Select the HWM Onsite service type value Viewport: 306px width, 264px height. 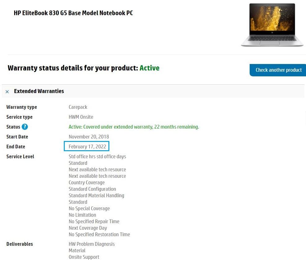[81, 117]
